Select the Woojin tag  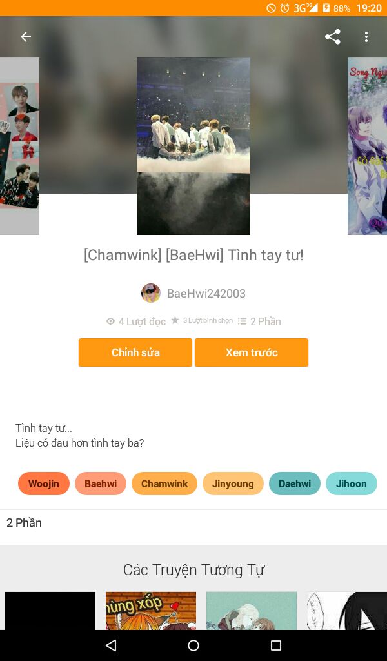(x=44, y=483)
